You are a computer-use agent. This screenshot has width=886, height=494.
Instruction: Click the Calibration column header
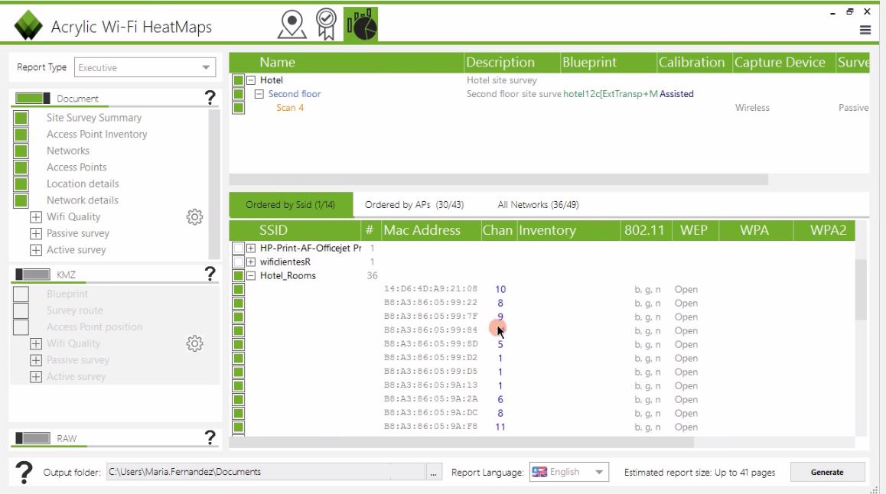tap(694, 62)
